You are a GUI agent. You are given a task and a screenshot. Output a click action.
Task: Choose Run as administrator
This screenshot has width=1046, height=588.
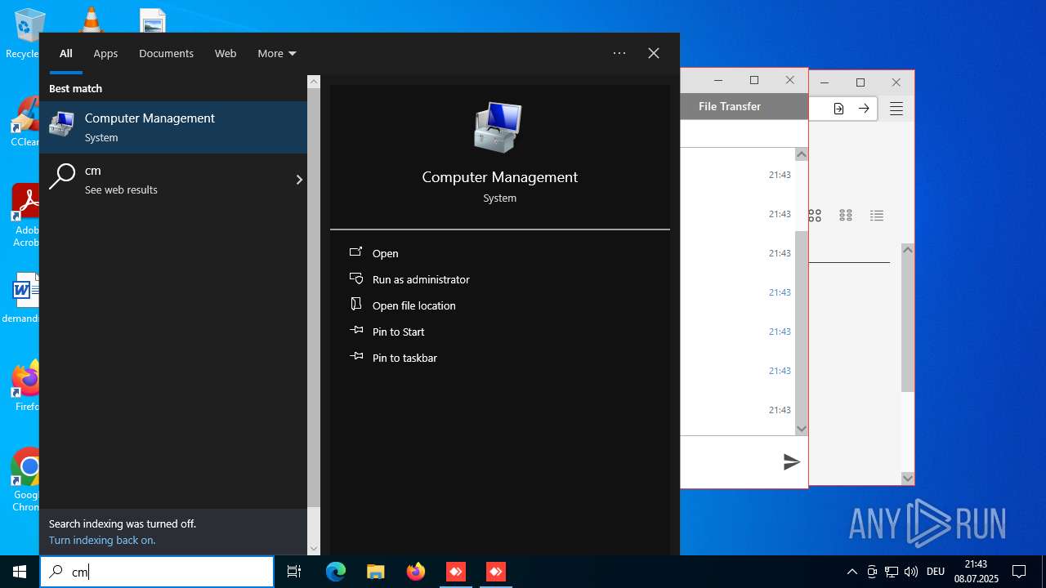pyautogui.click(x=421, y=279)
